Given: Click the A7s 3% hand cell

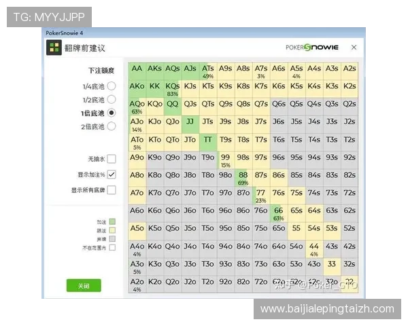Looking at the screenshot, I should [261, 71].
